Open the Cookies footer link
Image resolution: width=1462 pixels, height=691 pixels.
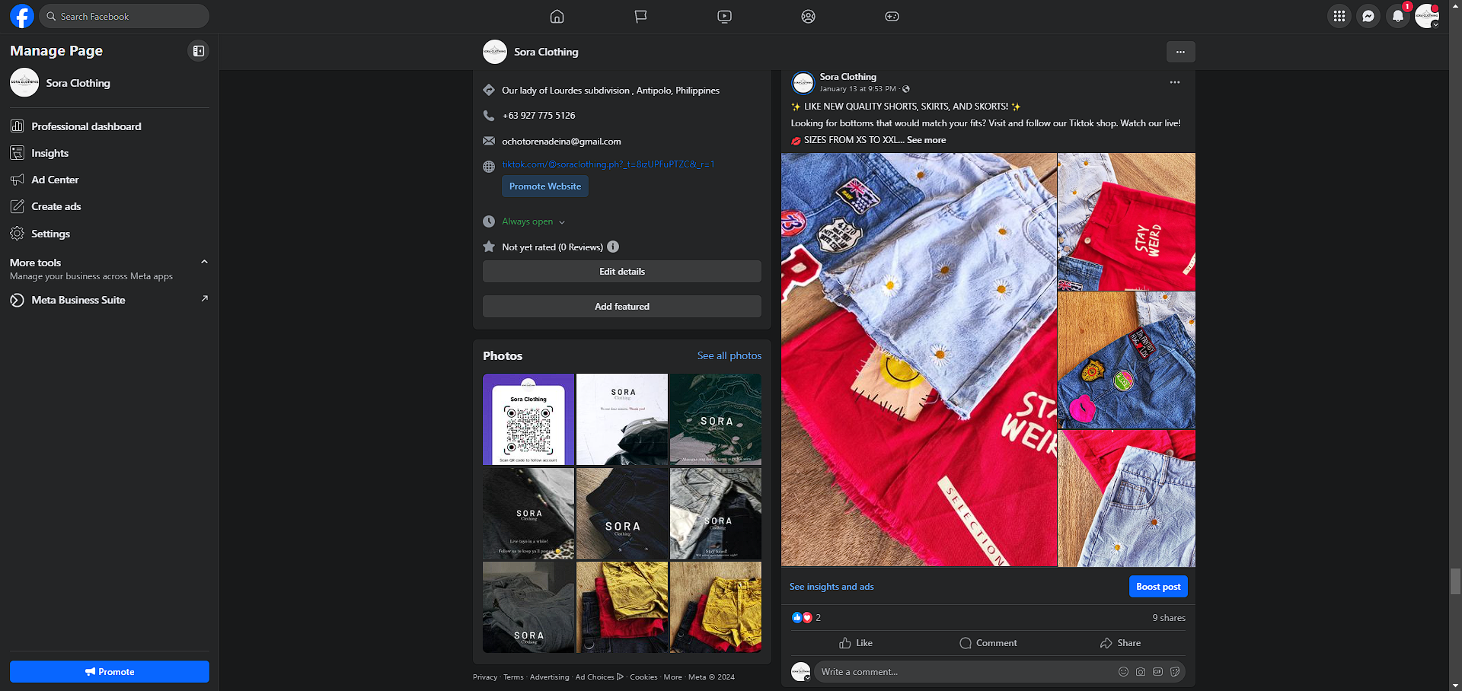coord(643,677)
